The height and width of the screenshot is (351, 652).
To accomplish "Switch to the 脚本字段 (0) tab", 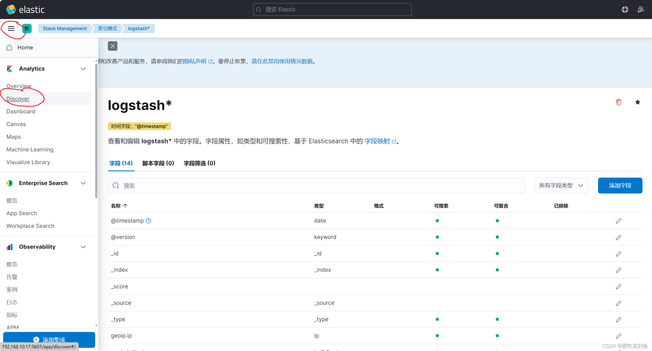I will point(158,163).
